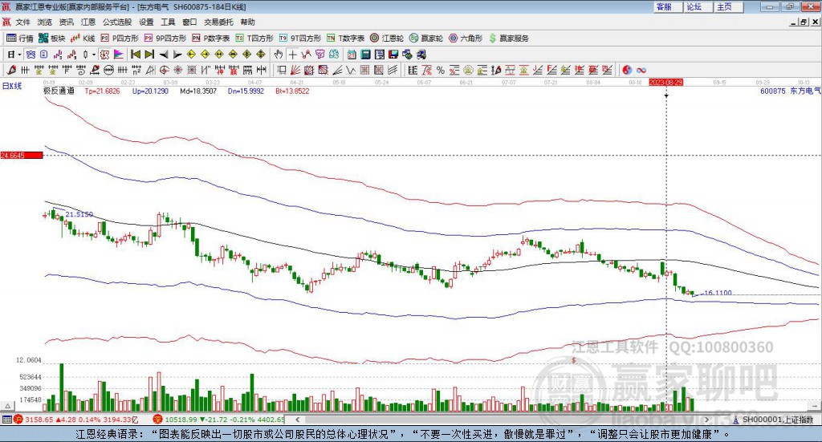The width and height of the screenshot is (822, 442).
Task: Select the hand pan tool icon
Action: [x=279, y=55]
